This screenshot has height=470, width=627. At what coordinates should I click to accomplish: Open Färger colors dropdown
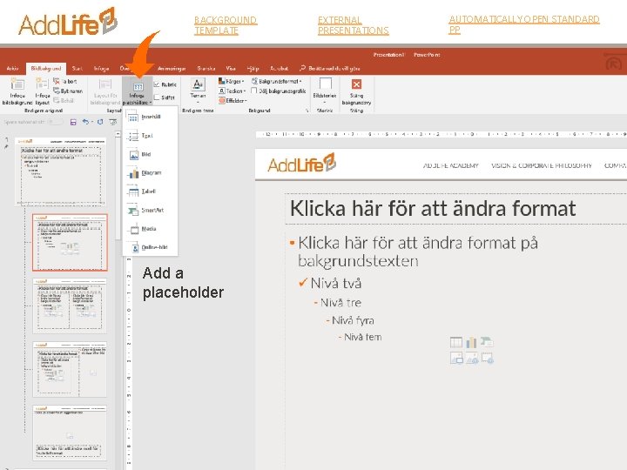coord(231,81)
